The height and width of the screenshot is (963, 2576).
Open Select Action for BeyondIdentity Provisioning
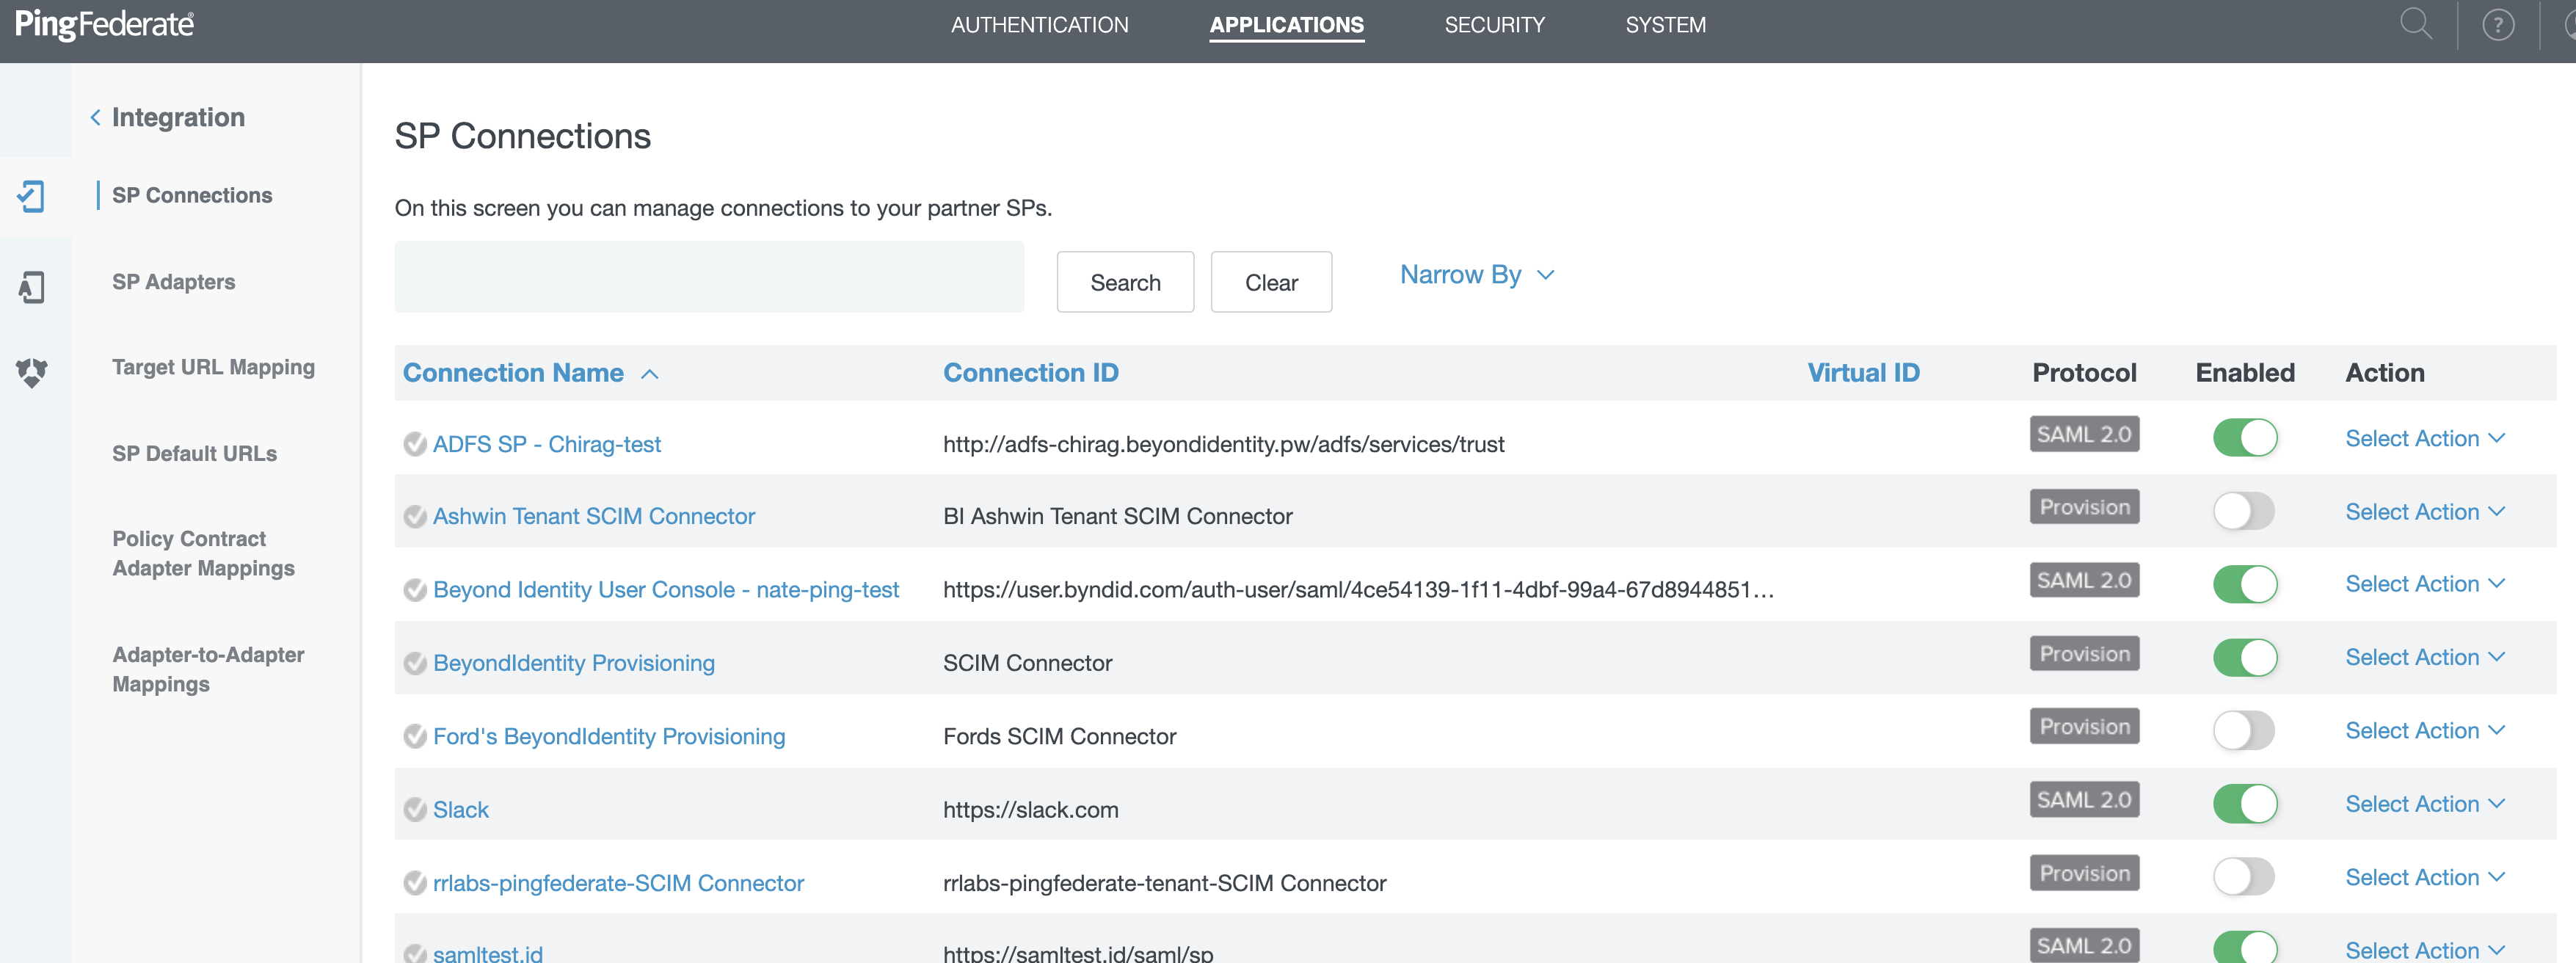[2424, 657]
